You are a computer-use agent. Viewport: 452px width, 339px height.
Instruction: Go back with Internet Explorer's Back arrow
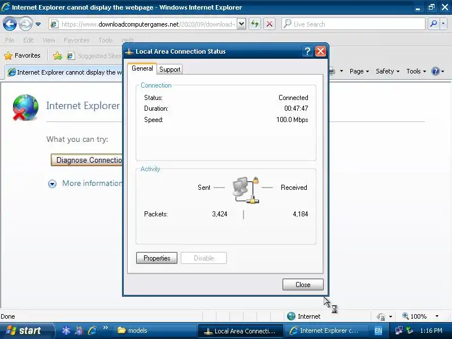[10, 24]
